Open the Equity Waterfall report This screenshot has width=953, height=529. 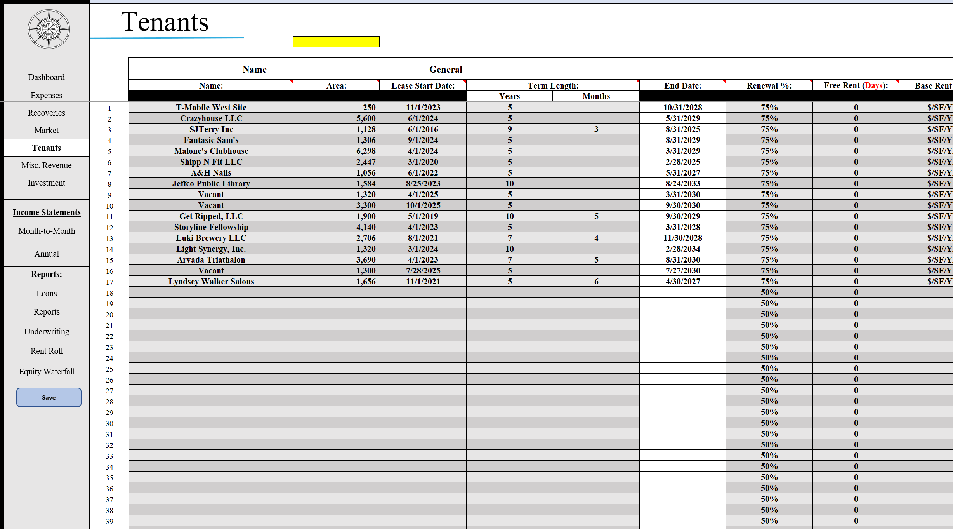pos(46,371)
